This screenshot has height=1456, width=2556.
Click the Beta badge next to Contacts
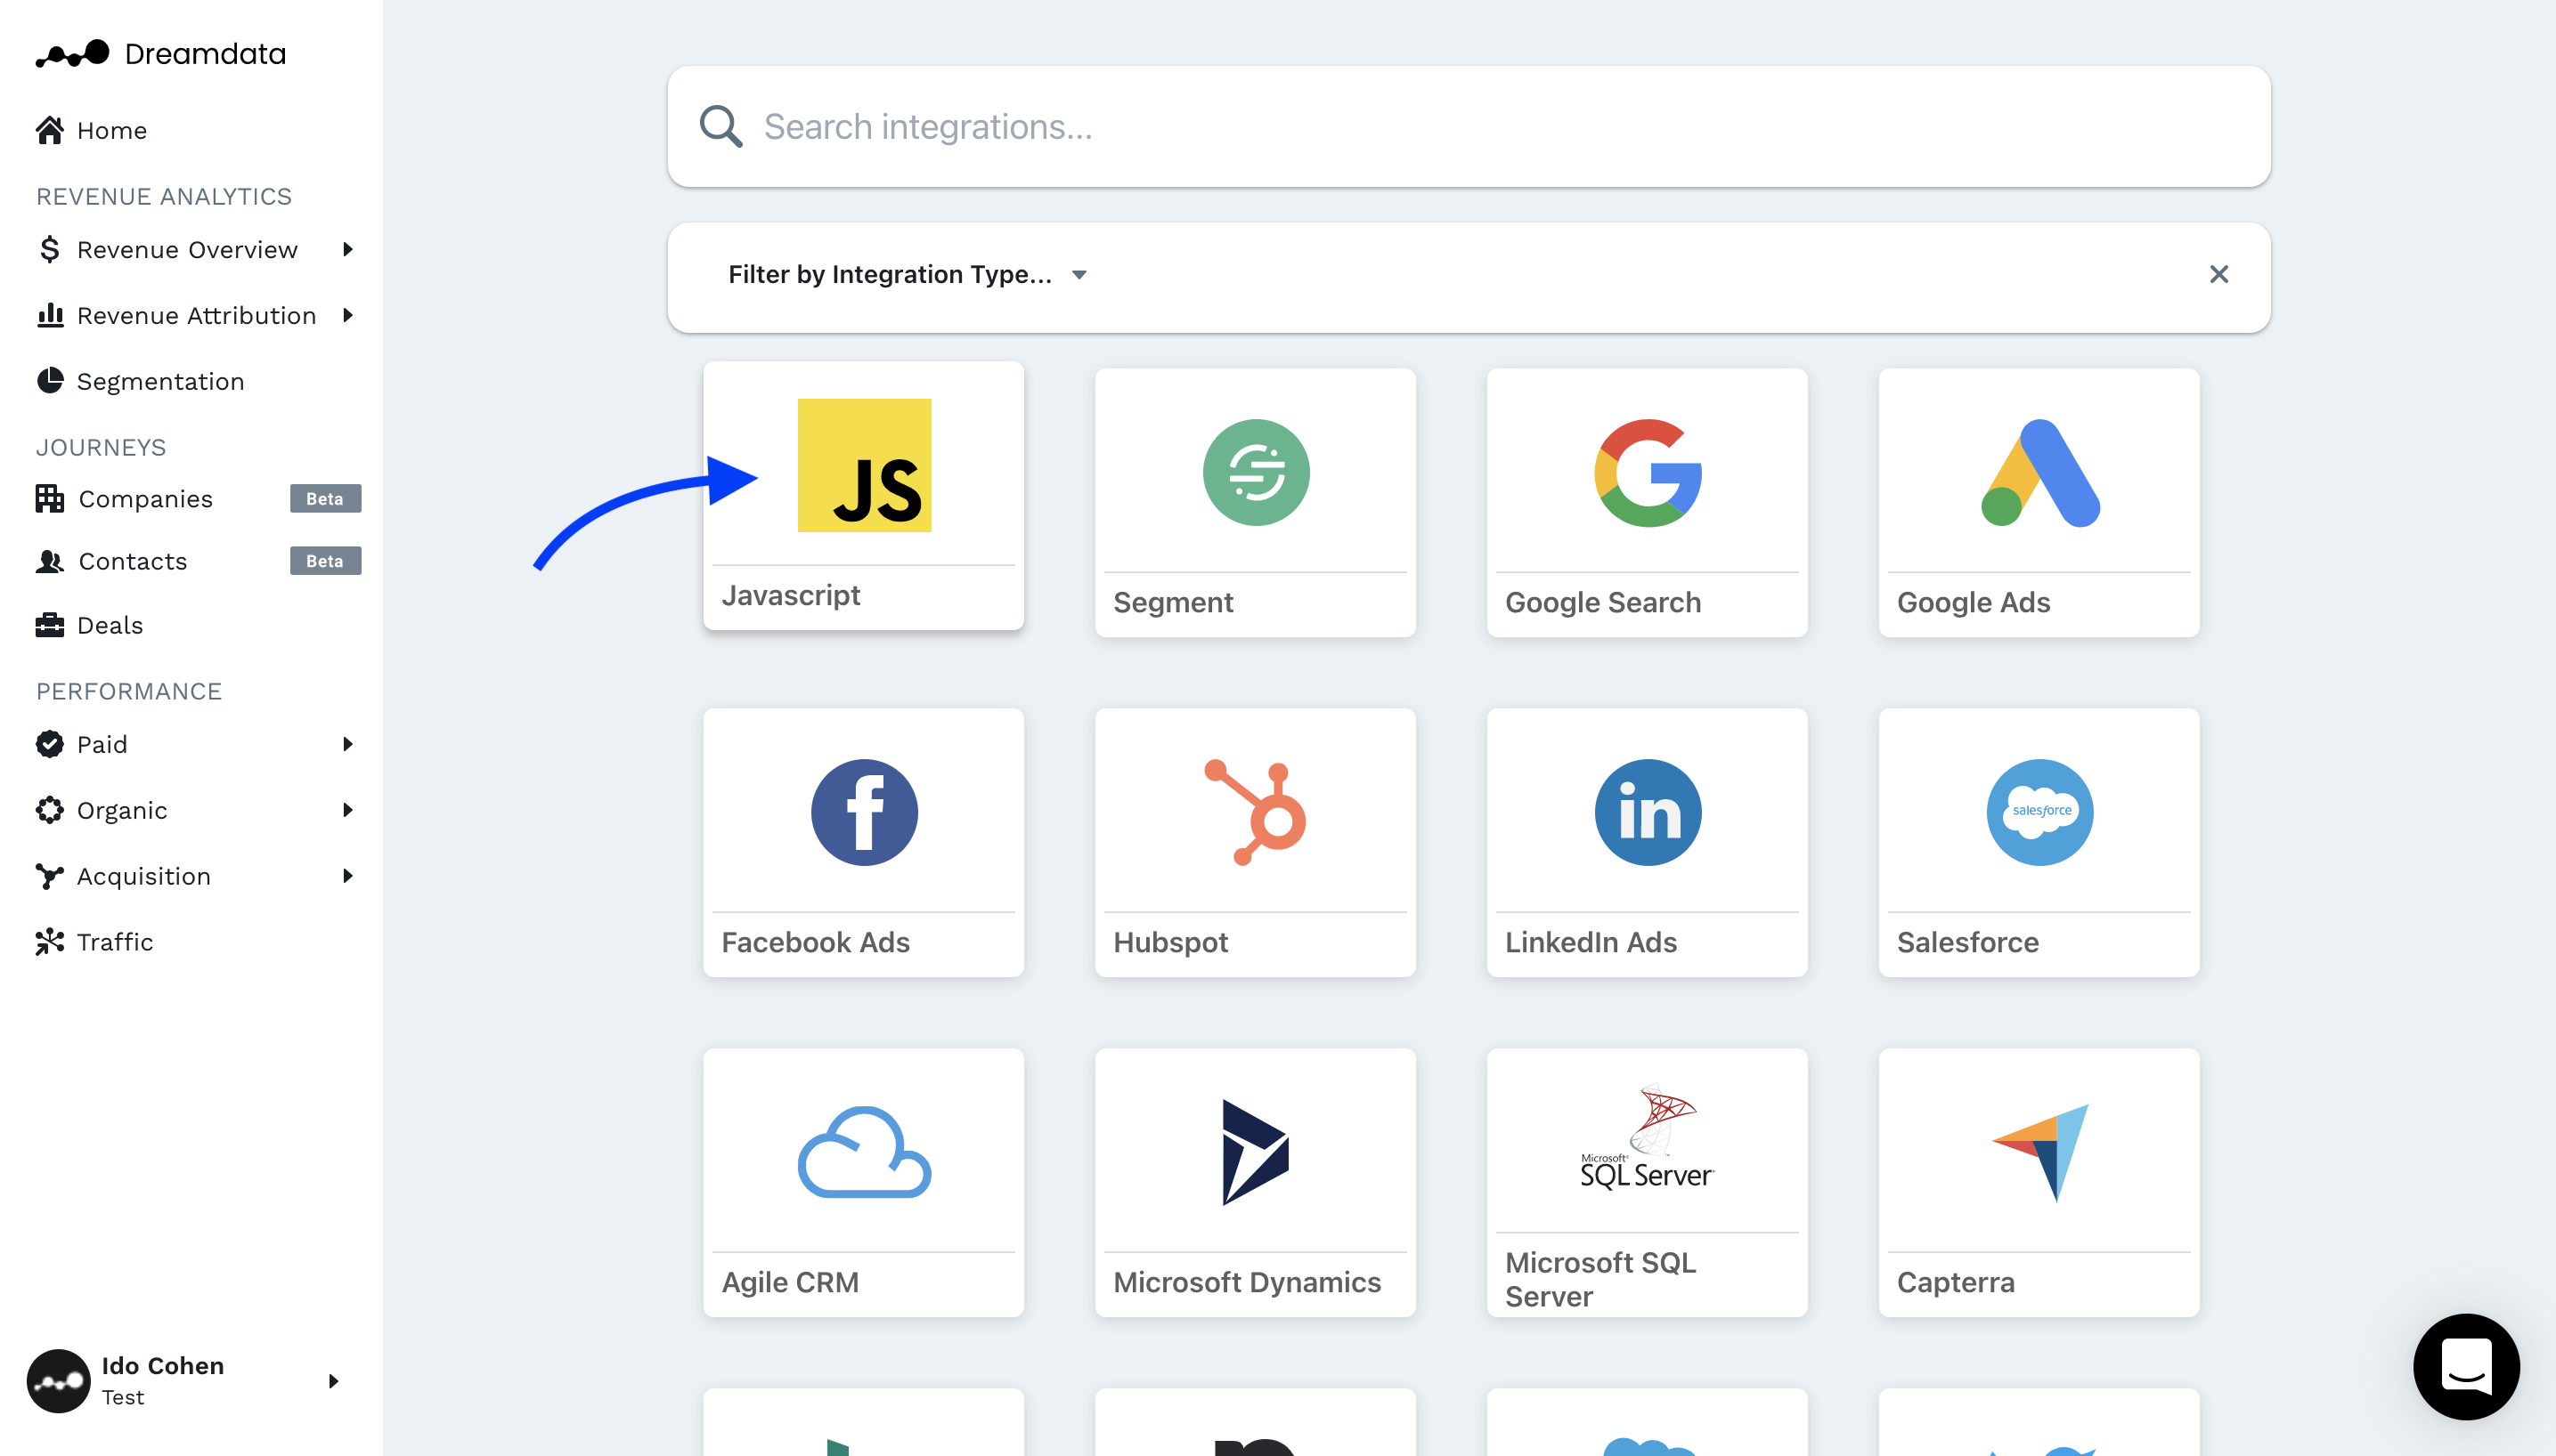325,561
